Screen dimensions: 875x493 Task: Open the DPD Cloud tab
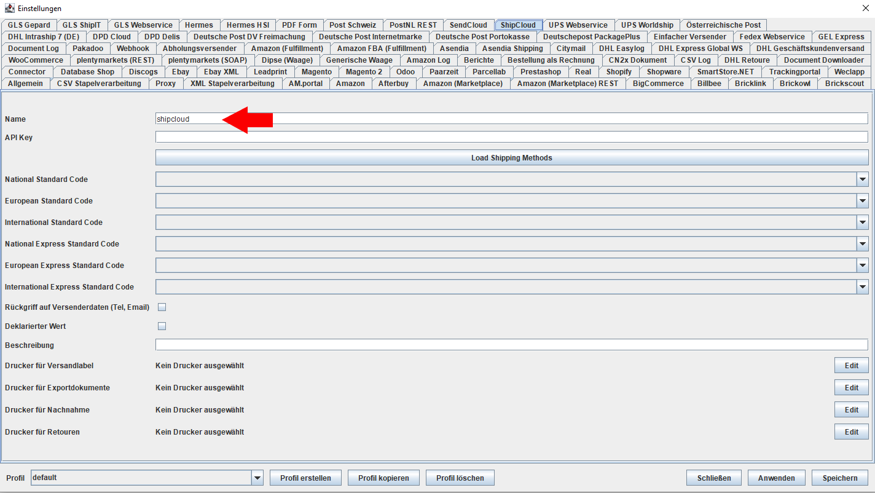[112, 37]
